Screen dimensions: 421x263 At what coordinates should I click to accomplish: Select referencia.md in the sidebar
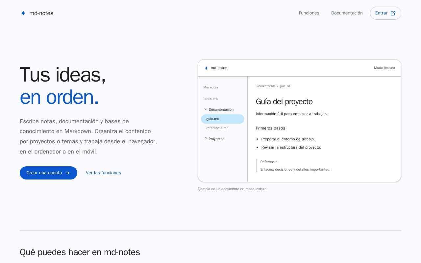pos(217,128)
